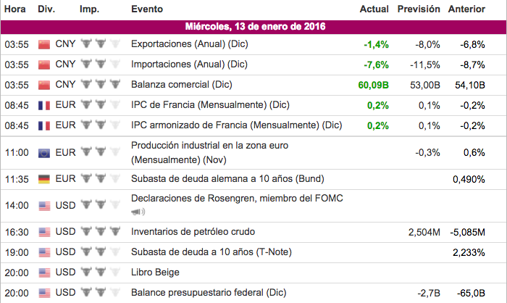This screenshot has width=507, height=303.
Task: Click the Previsión column header
Action: pyautogui.click(x=419, y=9)
